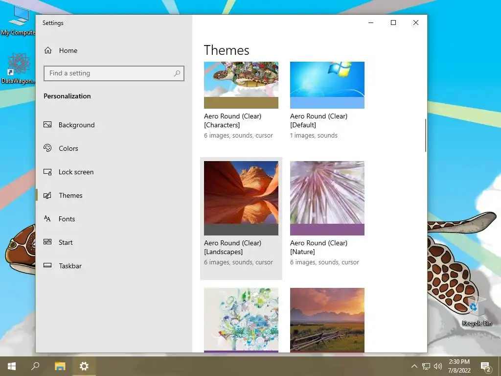Viewport: 501px width, 376px height.
Task: Apply Aero Round (Clear) [Default] theme thumbnail
Action: 327,85
